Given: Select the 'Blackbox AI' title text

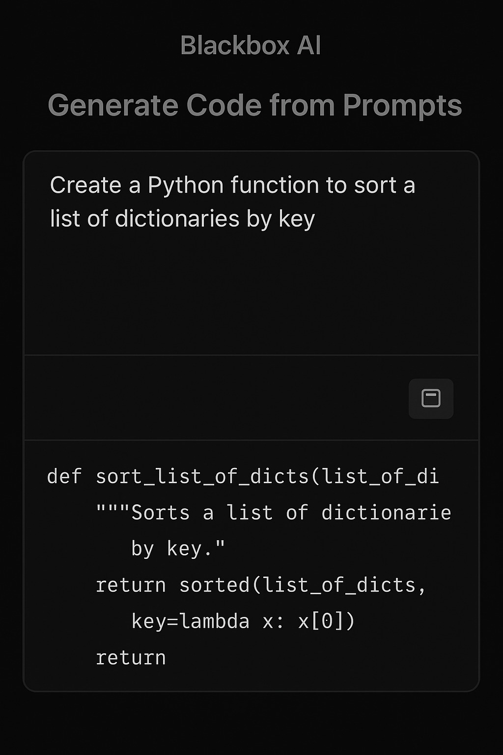Looking at the screenshot, I should pyautogui.click(x=251, y=46).
